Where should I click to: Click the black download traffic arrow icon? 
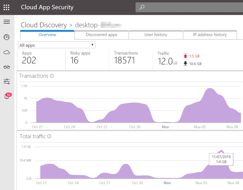point(185,63)
